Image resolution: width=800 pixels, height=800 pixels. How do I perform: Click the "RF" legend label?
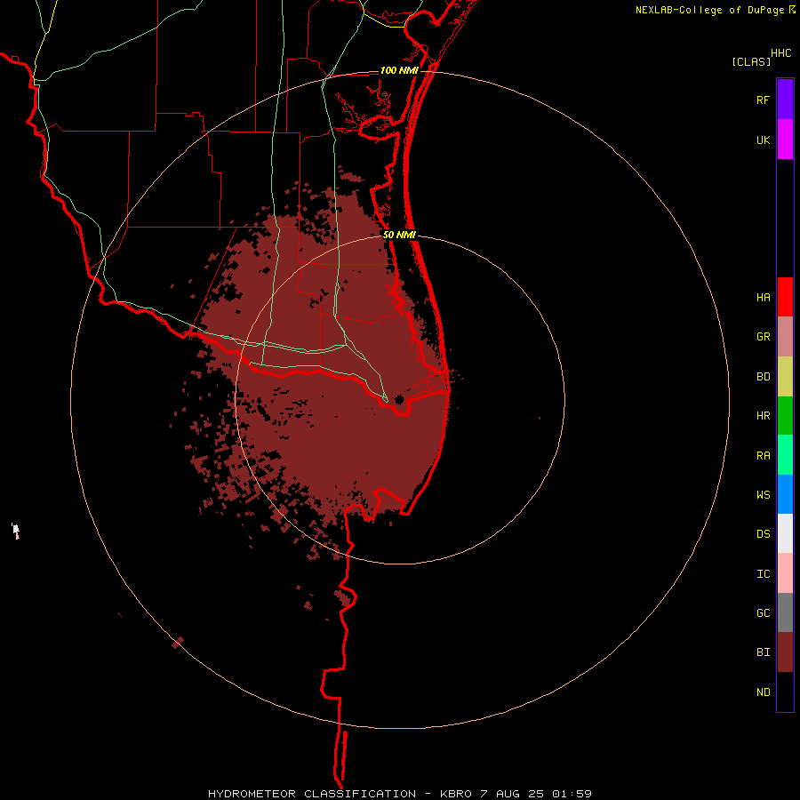click(x=763, y=100)
